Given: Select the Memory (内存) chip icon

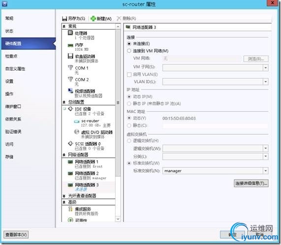Looking at the screenshot, I should point(70,45).
